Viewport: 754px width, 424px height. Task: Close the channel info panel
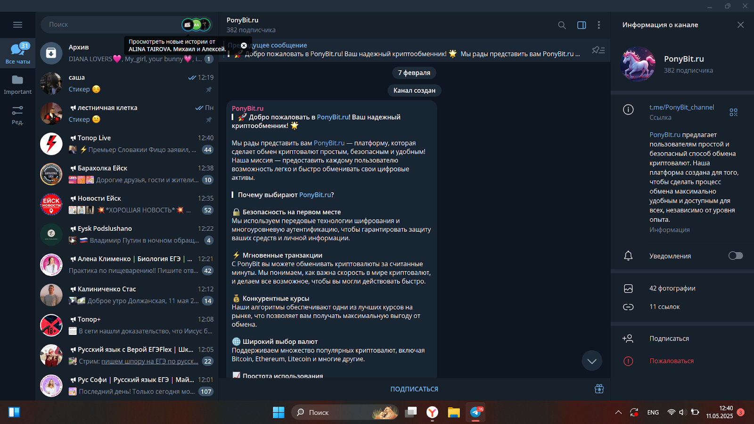tap(740, 25)
